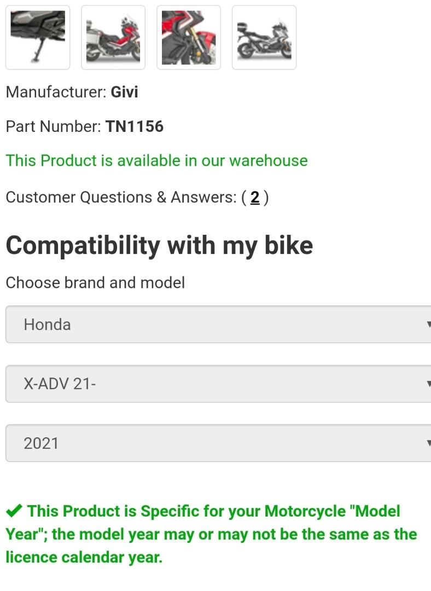Click the arrow on the Honda selector
This screenshot has width=431, height=591.
[x=427, y=325]
